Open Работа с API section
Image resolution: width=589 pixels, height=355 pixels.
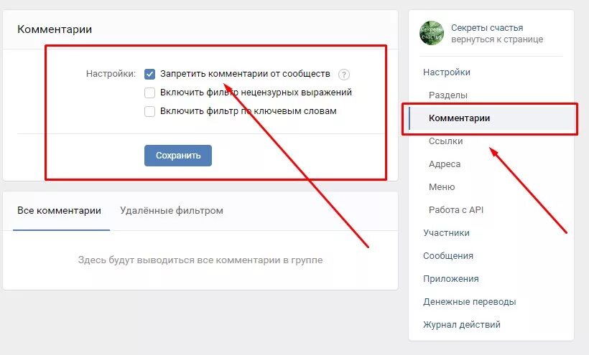[x=456, y=210]
